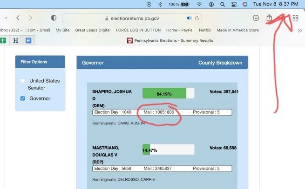Reload the page with refresh icon
Image resolution: width=305 pixels, height=189 pixels.
pyautogui.click(x=197, y=18)
